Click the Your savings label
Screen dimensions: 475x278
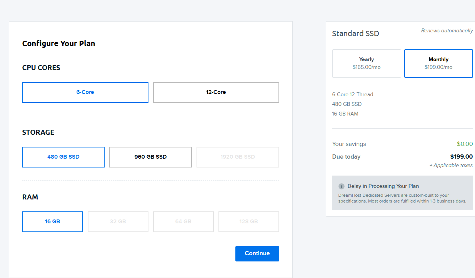coord(349,144)
